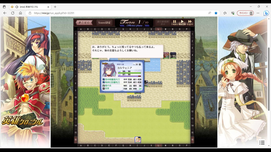Select highlighted row 16 on left ruler

click(76, 140)
